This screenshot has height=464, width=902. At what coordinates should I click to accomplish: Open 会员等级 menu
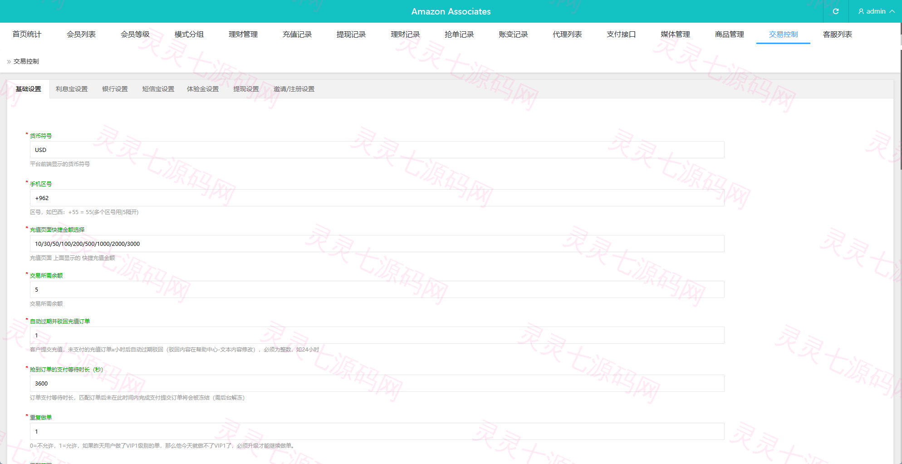click(x=135, y=34)
